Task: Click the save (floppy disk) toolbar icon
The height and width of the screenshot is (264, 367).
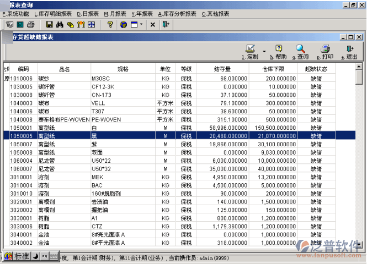Action: point(49,25)
